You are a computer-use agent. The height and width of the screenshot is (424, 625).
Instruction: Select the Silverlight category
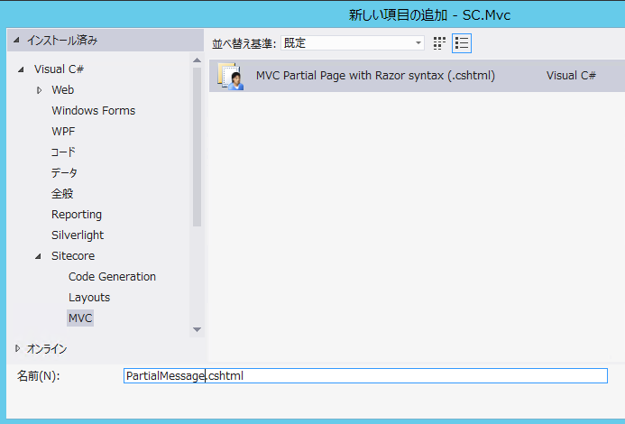pos(78,235)
